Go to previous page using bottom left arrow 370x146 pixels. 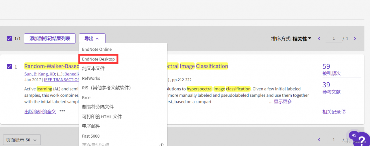point(319,140)
